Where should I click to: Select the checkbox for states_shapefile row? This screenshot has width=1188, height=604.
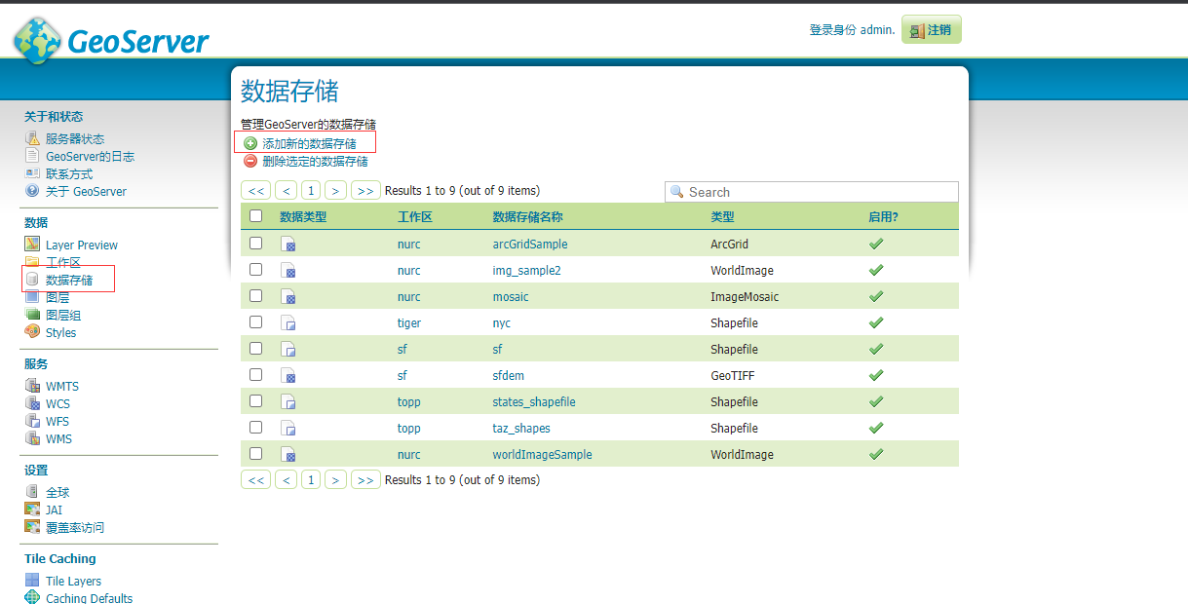pos(256,401)
